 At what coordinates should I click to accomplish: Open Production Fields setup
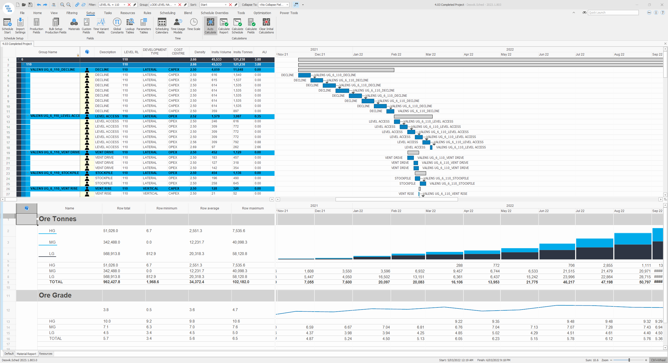point(36,26)
